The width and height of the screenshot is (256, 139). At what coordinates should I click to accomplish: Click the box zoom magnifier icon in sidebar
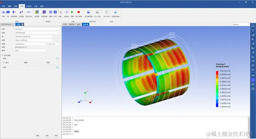point(253,70)
